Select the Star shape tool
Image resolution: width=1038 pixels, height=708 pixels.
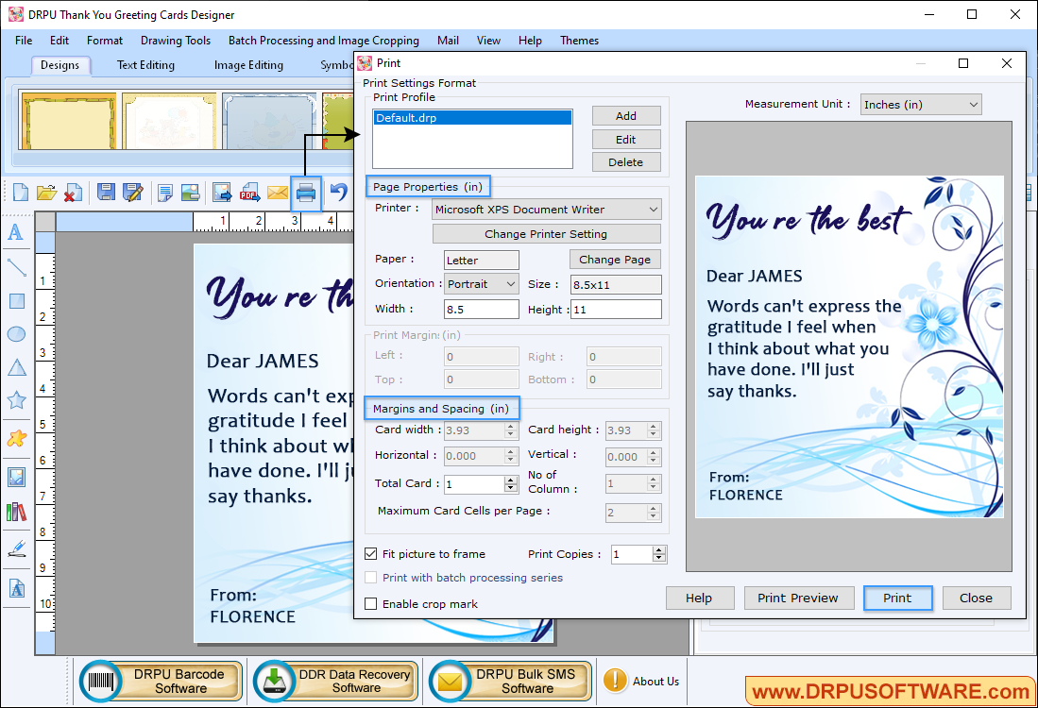tap(16, 400)
